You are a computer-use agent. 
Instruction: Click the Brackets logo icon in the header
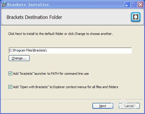(x=136, y=17)
